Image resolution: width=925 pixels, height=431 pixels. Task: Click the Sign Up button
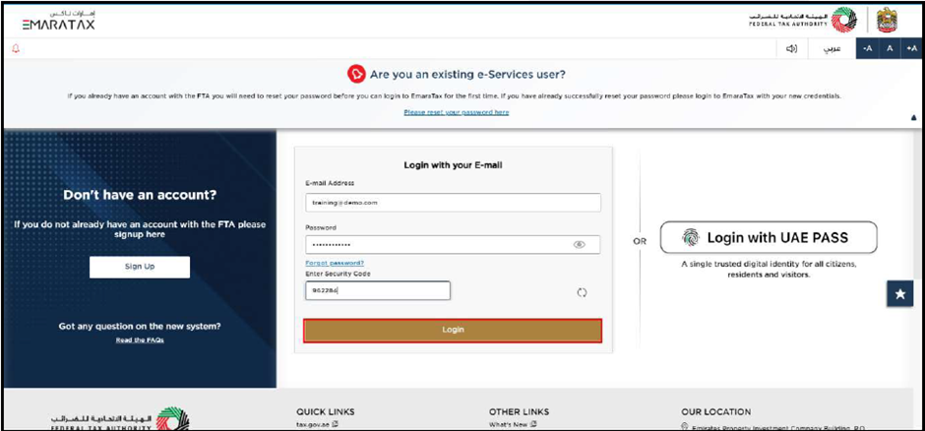coord(139,267)
